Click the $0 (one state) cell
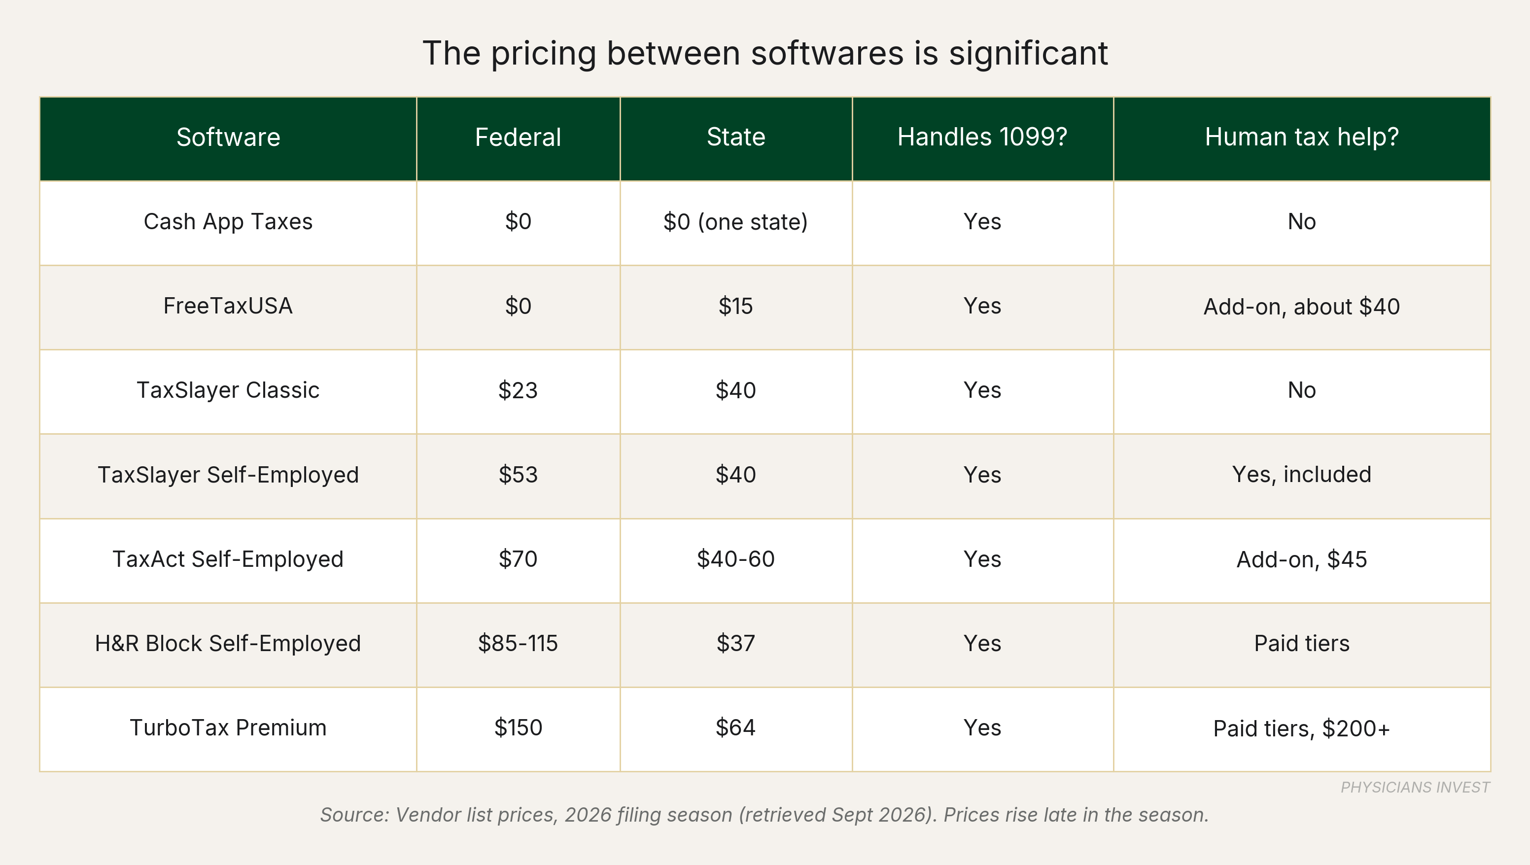Screen dimensions: 1530x865 736,222
